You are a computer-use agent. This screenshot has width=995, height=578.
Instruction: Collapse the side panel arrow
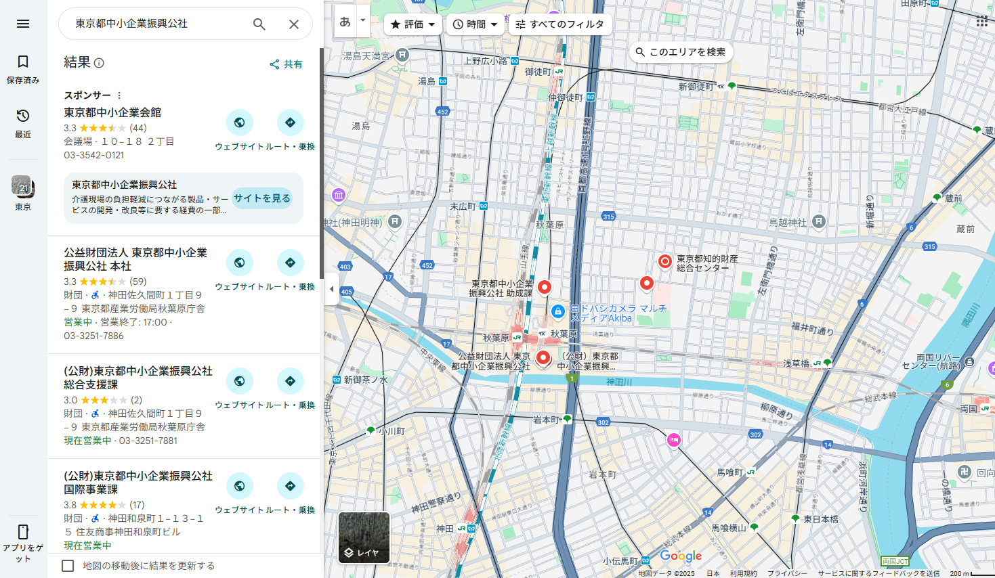(x=331, y=289)
